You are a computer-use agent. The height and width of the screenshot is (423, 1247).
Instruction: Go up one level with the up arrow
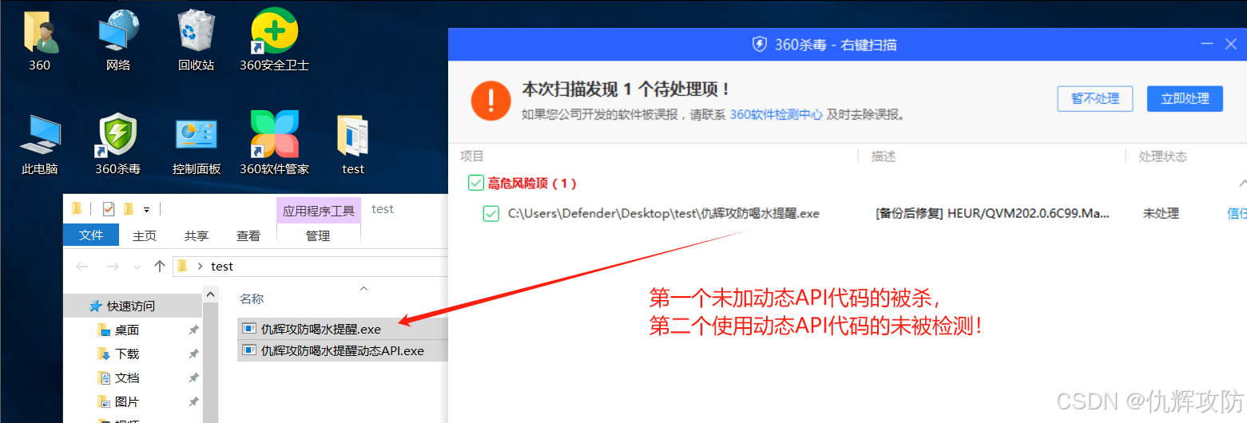click(159, 266)
